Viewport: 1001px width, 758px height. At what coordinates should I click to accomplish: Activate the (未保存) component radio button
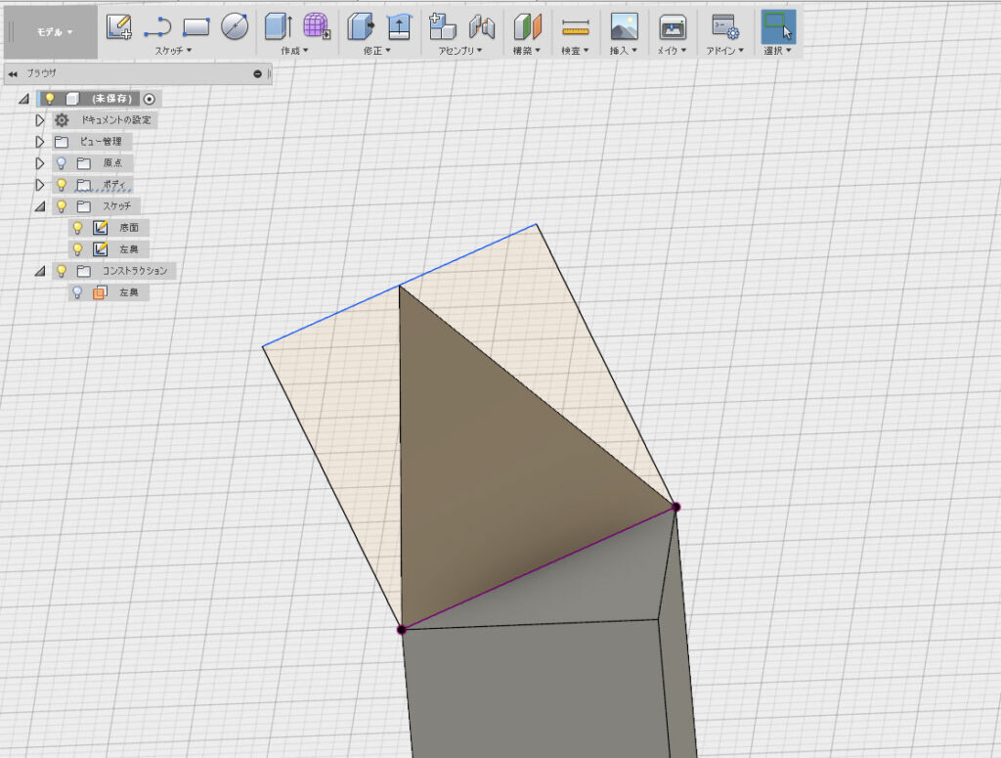point(150,99)
